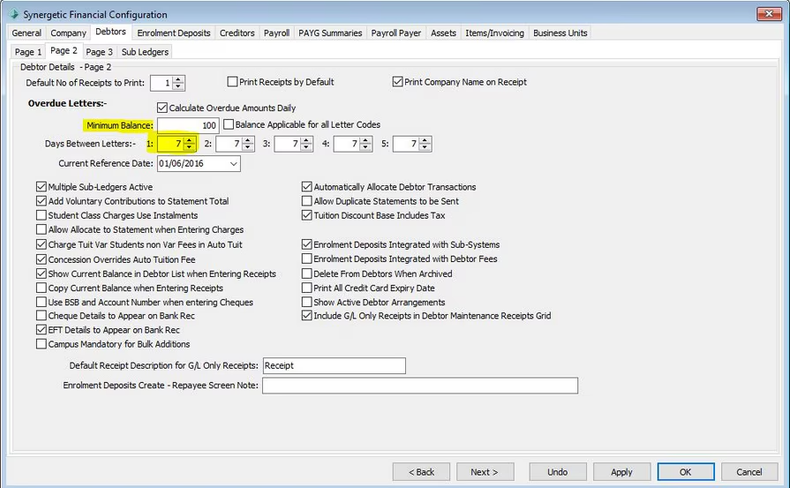
Task: Tick Show Active Debtor Arrangements
Action: 307,302
